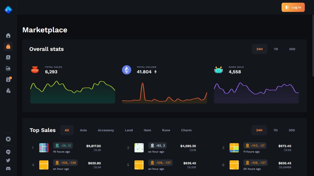
Task: Filter Top Sales by Land
Action: point(129,130)
